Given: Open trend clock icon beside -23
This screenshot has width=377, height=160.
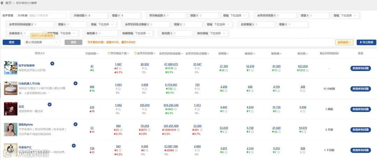Looking at the screenshot, I should tap(121, 130).
